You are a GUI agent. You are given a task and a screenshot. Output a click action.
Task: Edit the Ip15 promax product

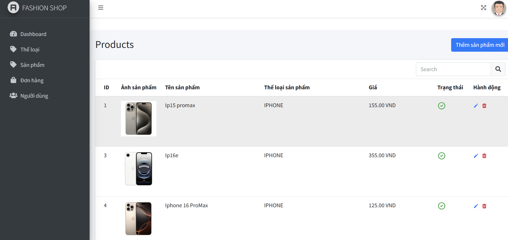point(476,106)
